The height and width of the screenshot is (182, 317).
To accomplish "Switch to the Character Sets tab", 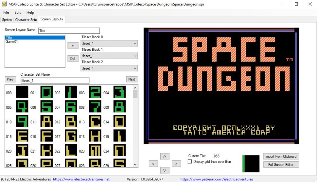I will [26, 19].
